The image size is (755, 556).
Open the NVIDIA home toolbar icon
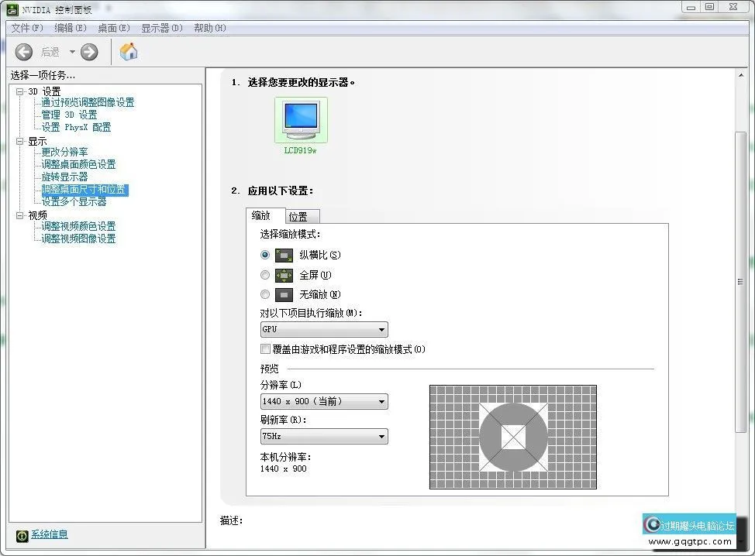tap(128, 51)
